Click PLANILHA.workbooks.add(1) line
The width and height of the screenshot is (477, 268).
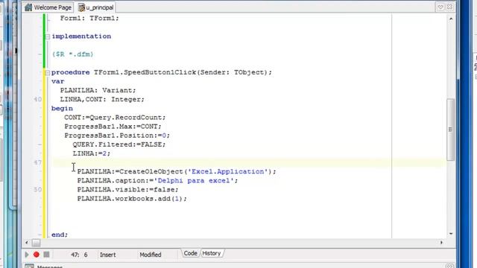(x=132, y=199)
